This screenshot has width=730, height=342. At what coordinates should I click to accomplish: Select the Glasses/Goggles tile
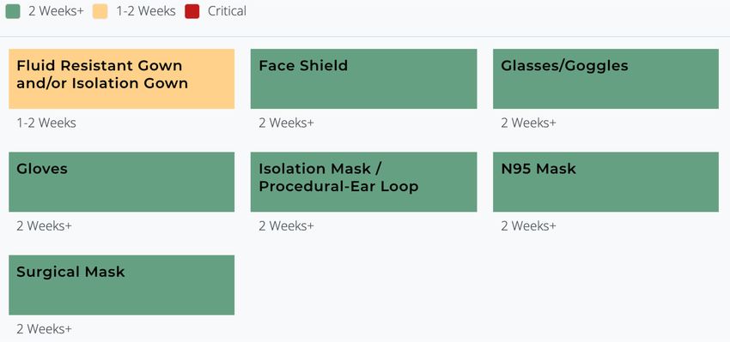point(605,79)
